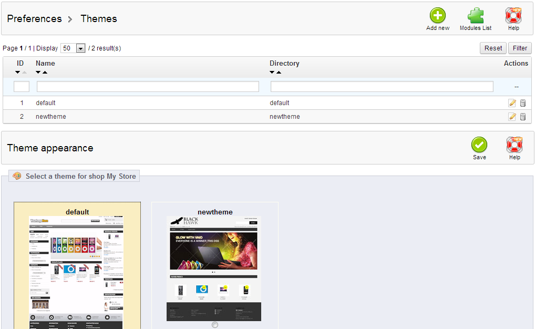The height and width of the screenshot is (329, 535).
Task: Click the Add new theme icon
Action: (437, 16)
